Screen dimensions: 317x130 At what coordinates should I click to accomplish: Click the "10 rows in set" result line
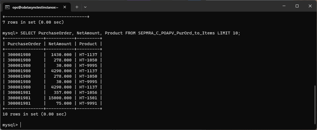pos(34,114)
